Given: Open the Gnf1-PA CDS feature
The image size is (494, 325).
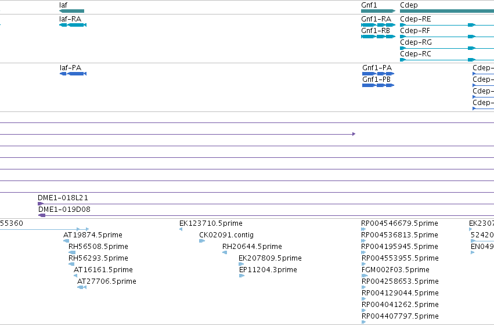Looking at the screenshot, I should coord(378,74).
